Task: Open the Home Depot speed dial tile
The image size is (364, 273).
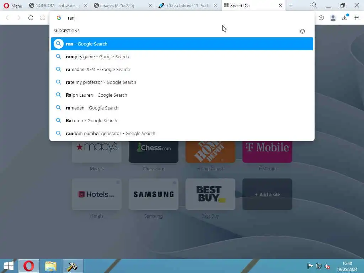Action: coord(210,151)
